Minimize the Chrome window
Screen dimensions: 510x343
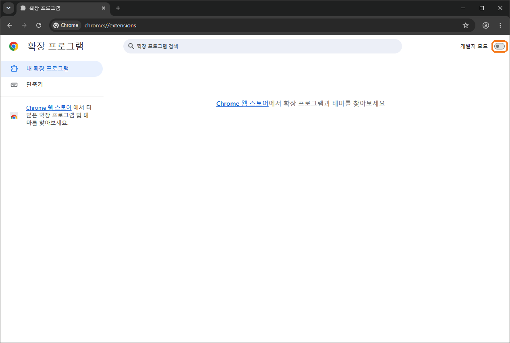tap(463, 8)
